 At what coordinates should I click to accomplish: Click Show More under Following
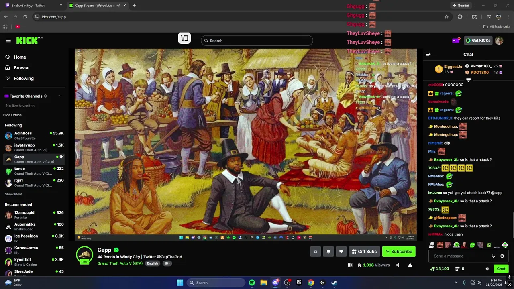pos(13,194)
